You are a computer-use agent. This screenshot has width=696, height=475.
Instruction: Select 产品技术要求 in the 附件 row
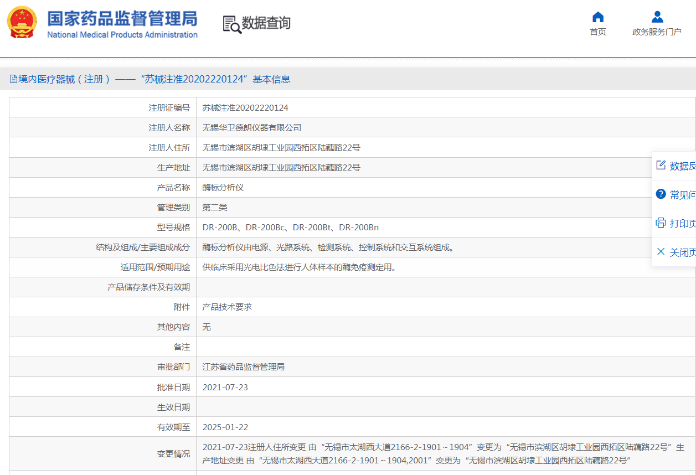click(x=227, y=307)
